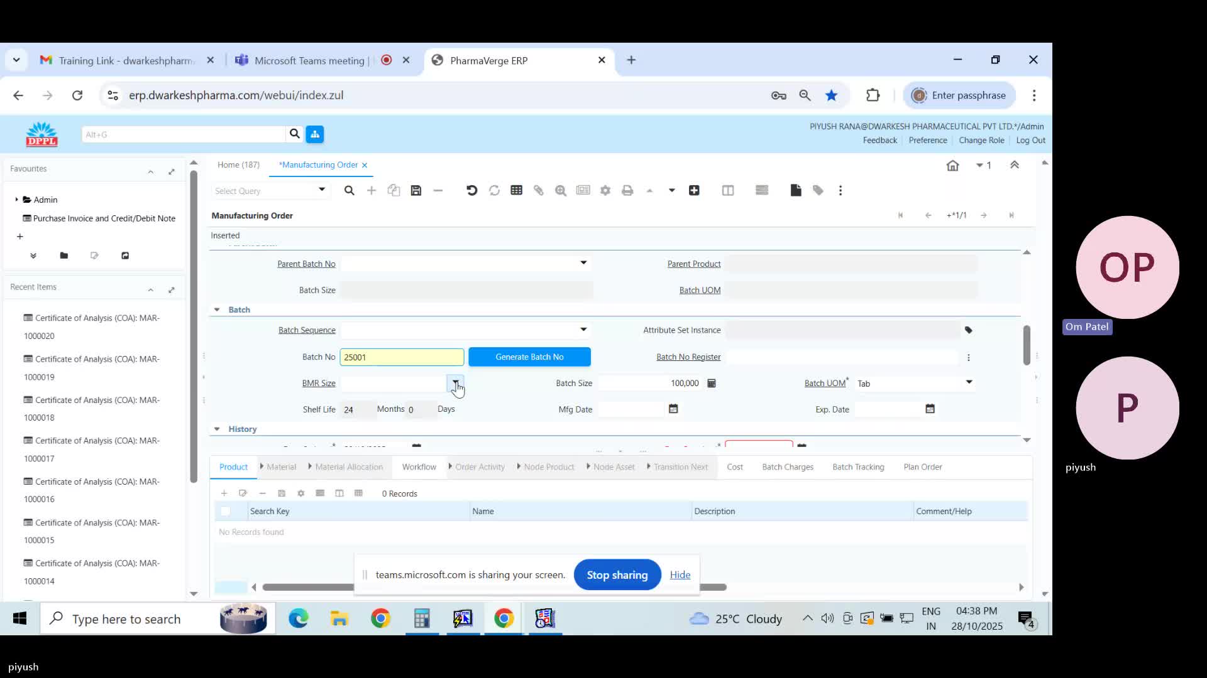Open the Batch UOM Tab dropdown
1207x678 pixels.
click(969, 382)
